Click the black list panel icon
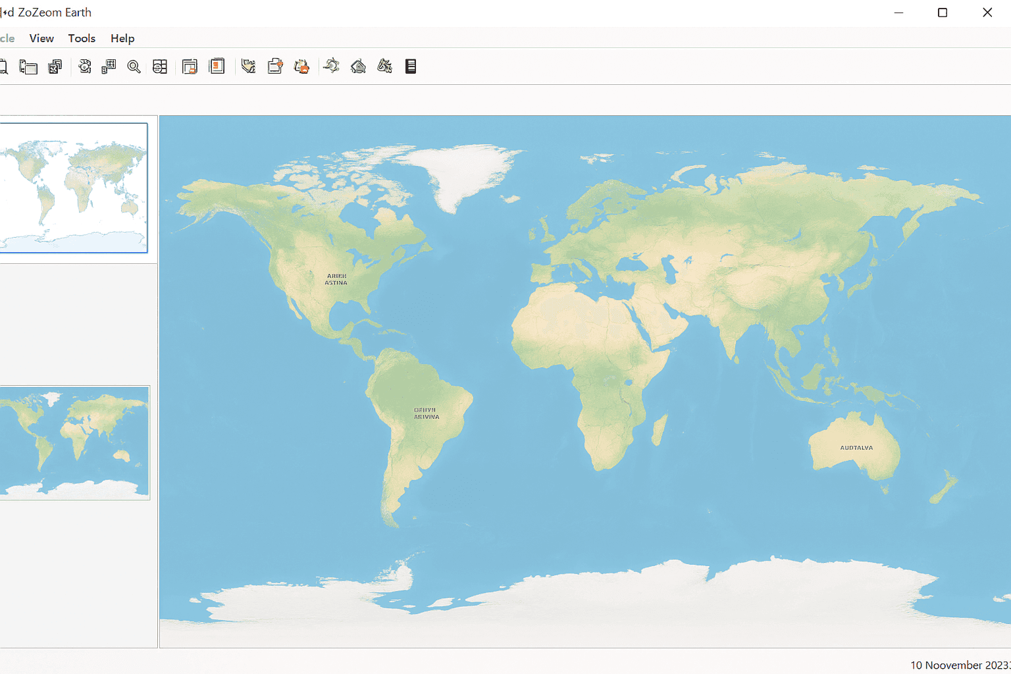Image resolution: width=1011 pixels, height=674 pixels. click(411, 66)
